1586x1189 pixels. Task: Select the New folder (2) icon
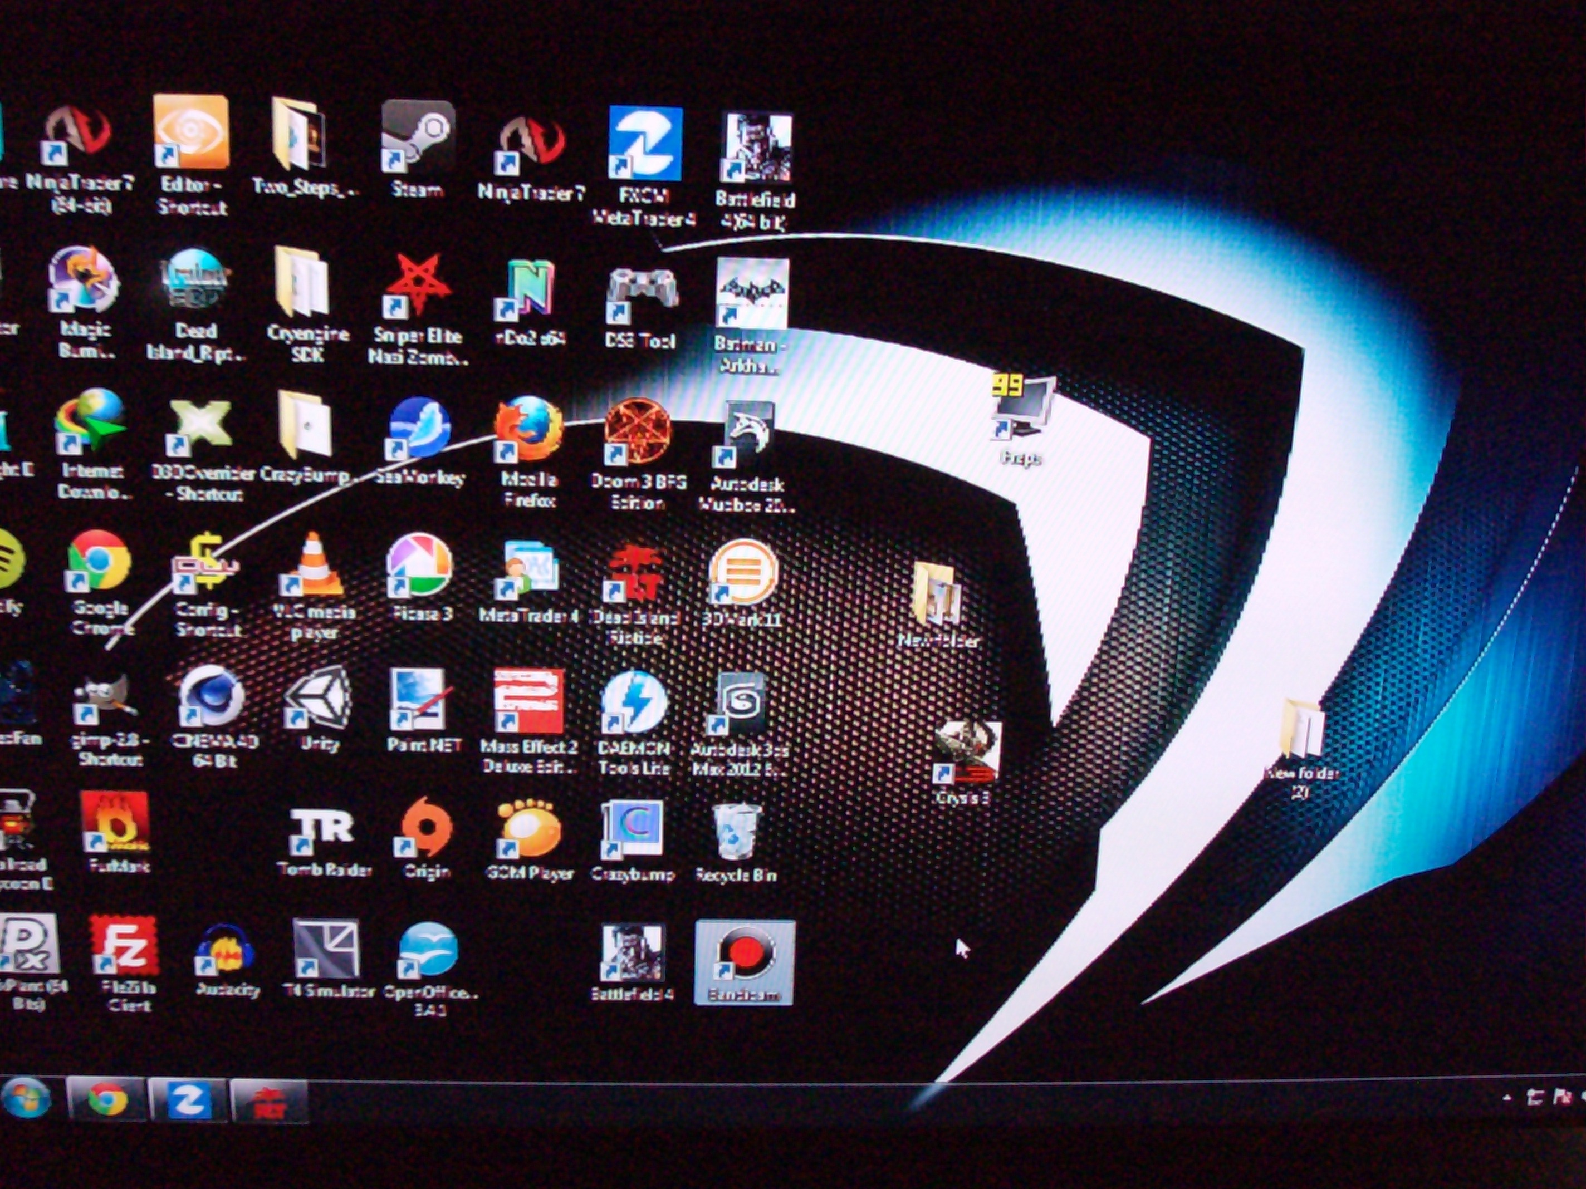pyautogui.click(x=1301, y=749)
